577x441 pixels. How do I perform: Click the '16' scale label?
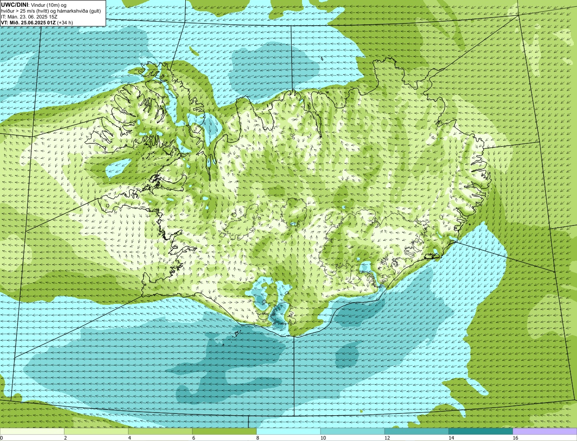click(x=516, y=438)
